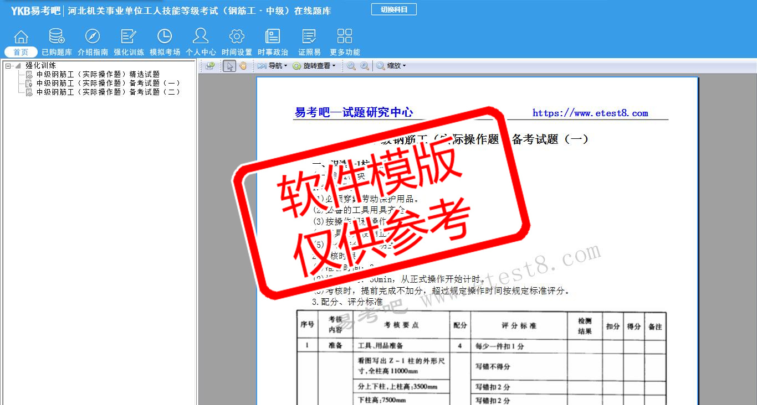
Task: Click the 切换科目 switch subject button
Action: point(393,9)
